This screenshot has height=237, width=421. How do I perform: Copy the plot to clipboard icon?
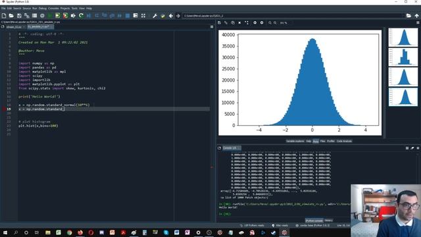point(233,23)
